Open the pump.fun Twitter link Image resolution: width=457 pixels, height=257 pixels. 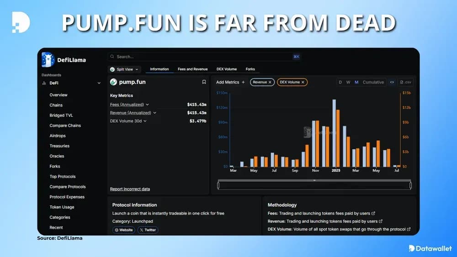tap(148, 230)
